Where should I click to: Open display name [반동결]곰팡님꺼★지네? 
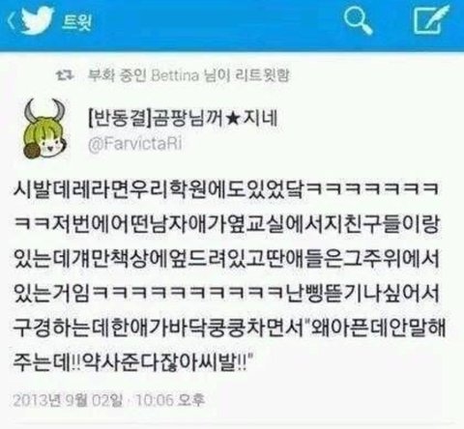[x=183, y=118]
